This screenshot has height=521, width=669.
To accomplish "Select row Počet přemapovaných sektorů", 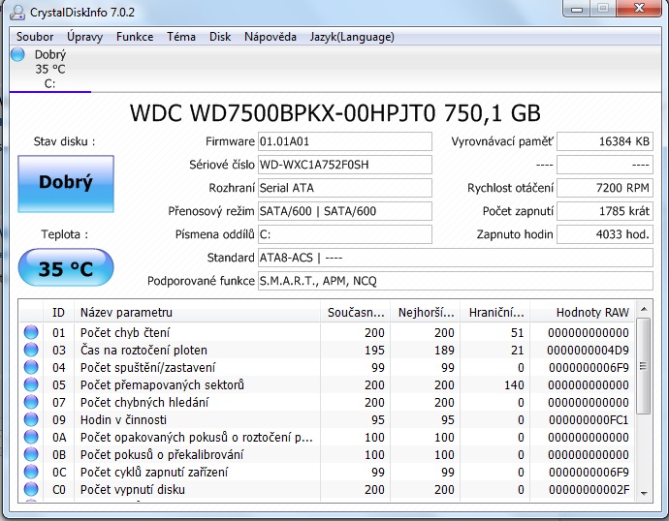I will point(327,384).
